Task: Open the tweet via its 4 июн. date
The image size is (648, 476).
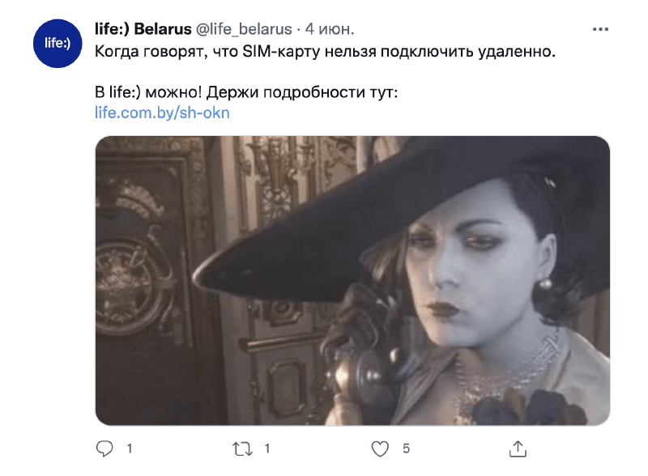Action: pos(330,29)
